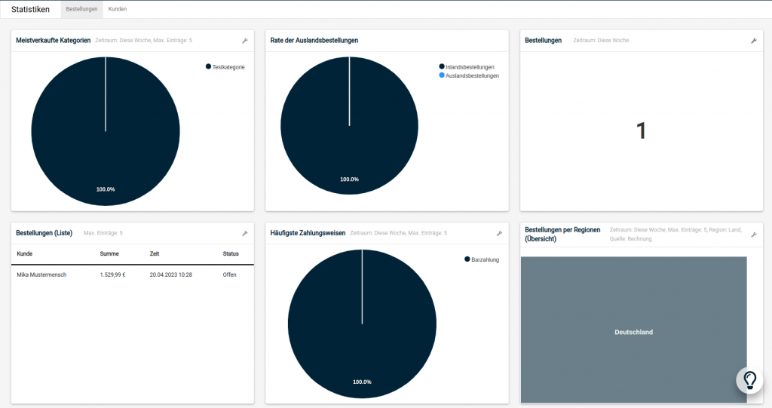Open settings wrench for Meistverkaufte Kategorien widget
The height and width of the screenshot is (408, 772).
244,41
